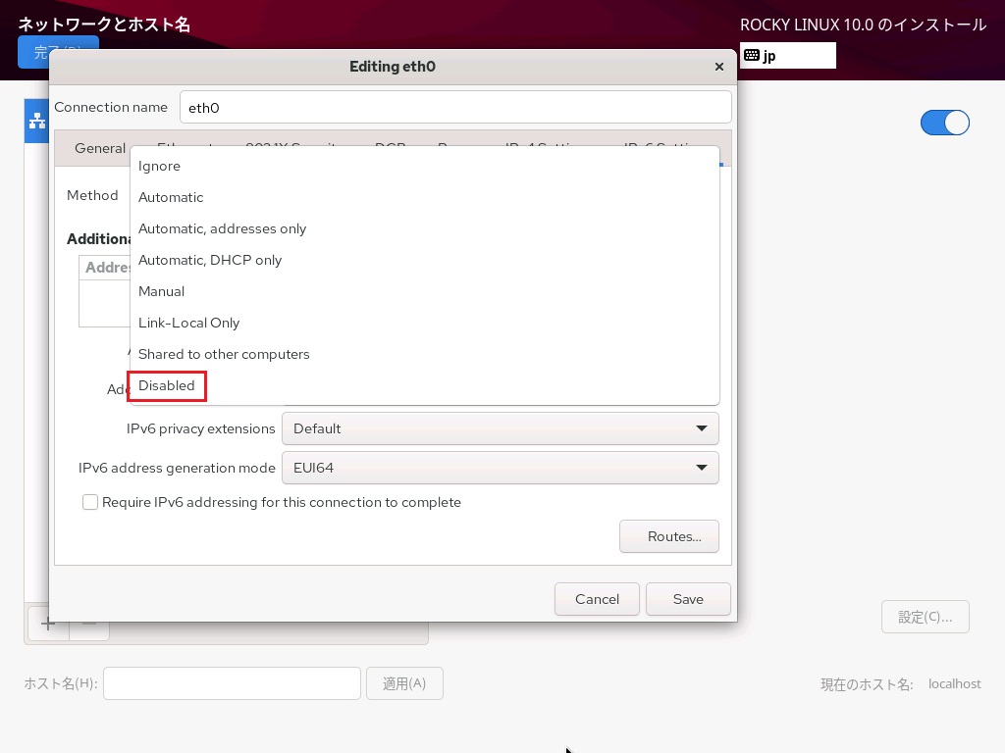Open the Routes... settings
1005x753 pixels.
pos(668,536)
